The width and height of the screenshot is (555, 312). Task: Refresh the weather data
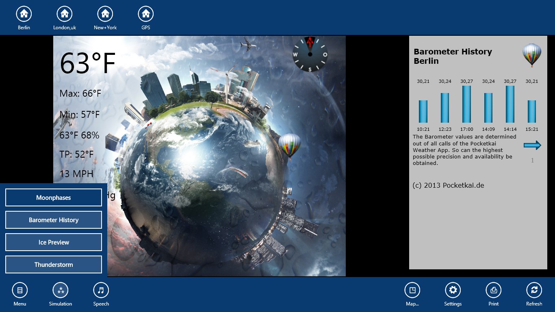(534, 290)
